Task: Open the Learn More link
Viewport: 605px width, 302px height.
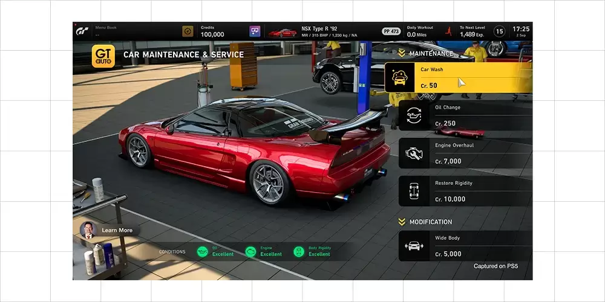Action: [117, 230]
